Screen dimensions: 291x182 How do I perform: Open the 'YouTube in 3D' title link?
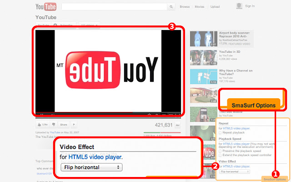click(x=230, y=52)
